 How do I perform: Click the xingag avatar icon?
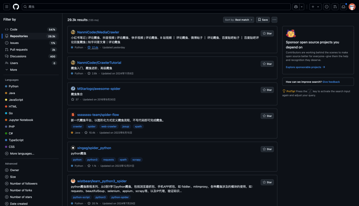(73, 148)
